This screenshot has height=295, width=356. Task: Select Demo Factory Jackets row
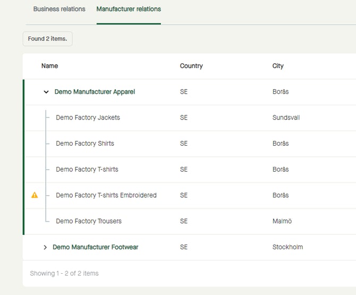[88, 117]
